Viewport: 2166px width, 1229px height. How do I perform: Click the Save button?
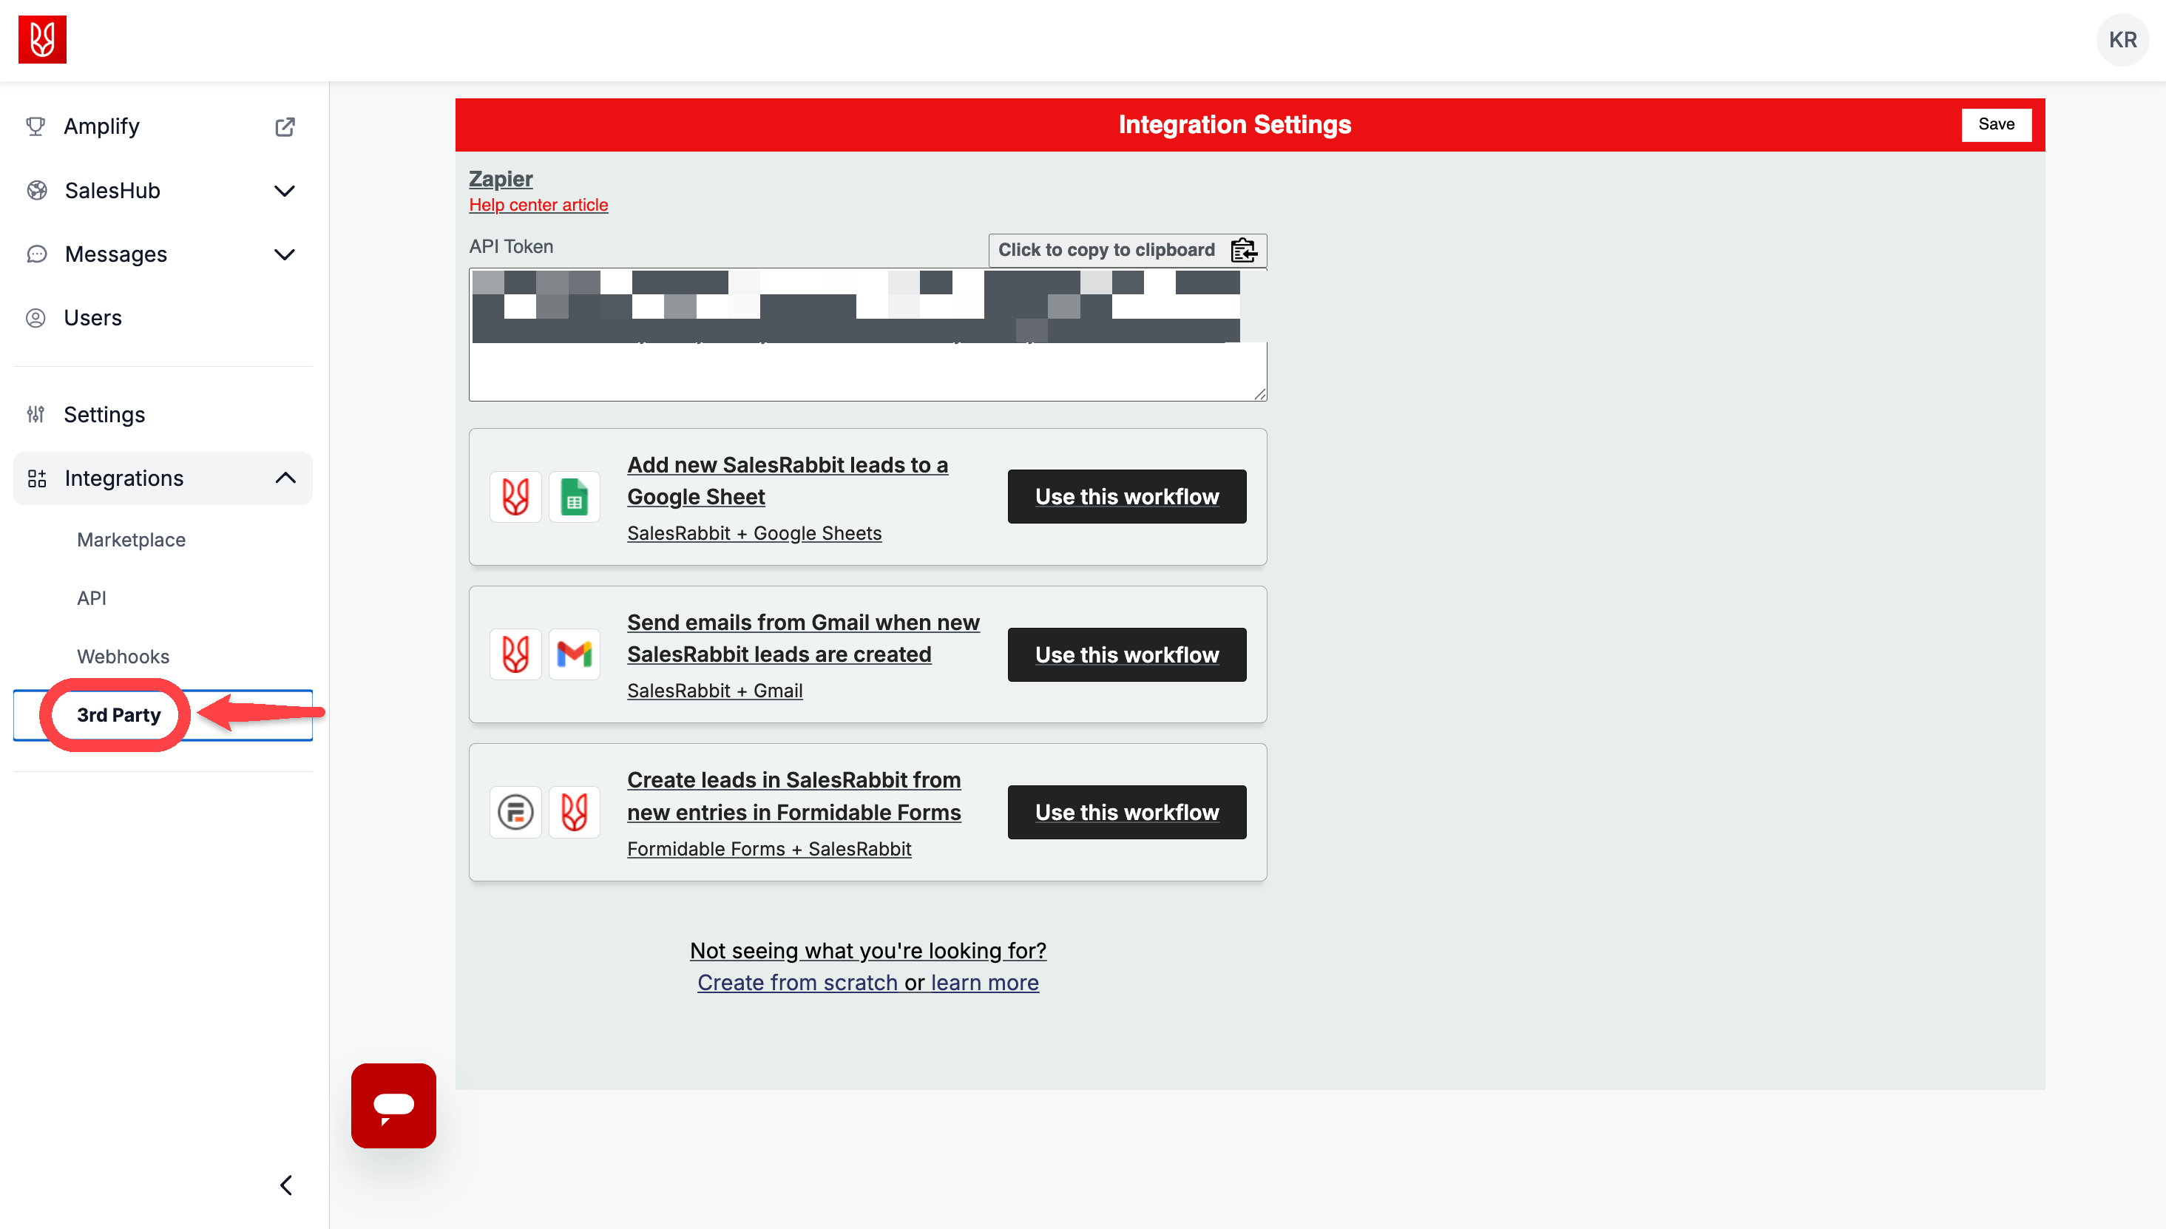[1995, 124]
